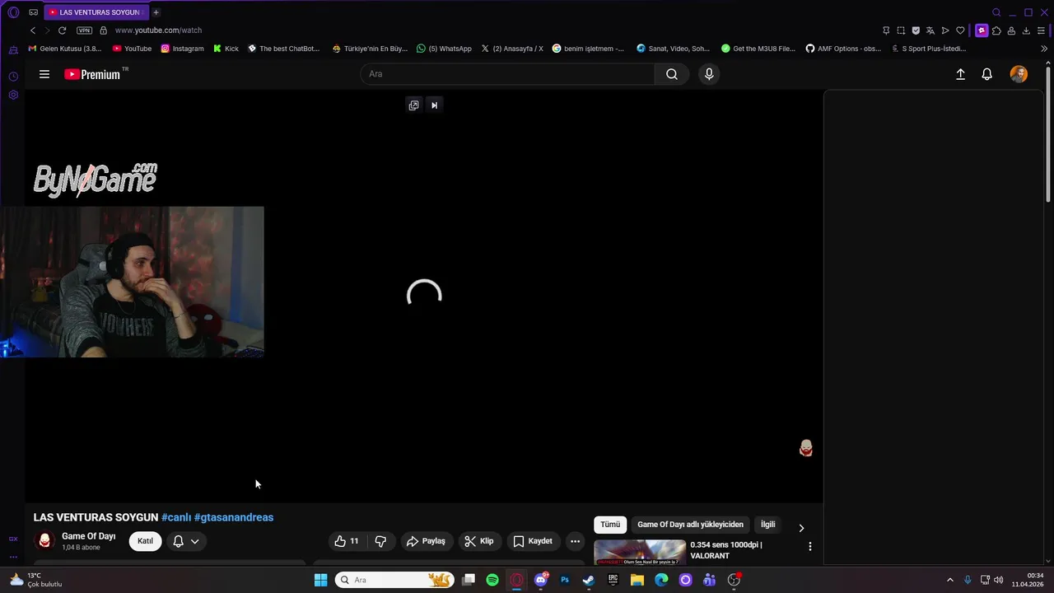Open Windows Start menu
The height and width of the screenshot is (593, 1054).
click(x=320, y=580)
